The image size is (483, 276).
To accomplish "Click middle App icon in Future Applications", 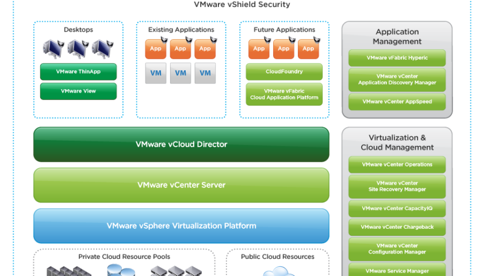I will [x=283, y=48].
